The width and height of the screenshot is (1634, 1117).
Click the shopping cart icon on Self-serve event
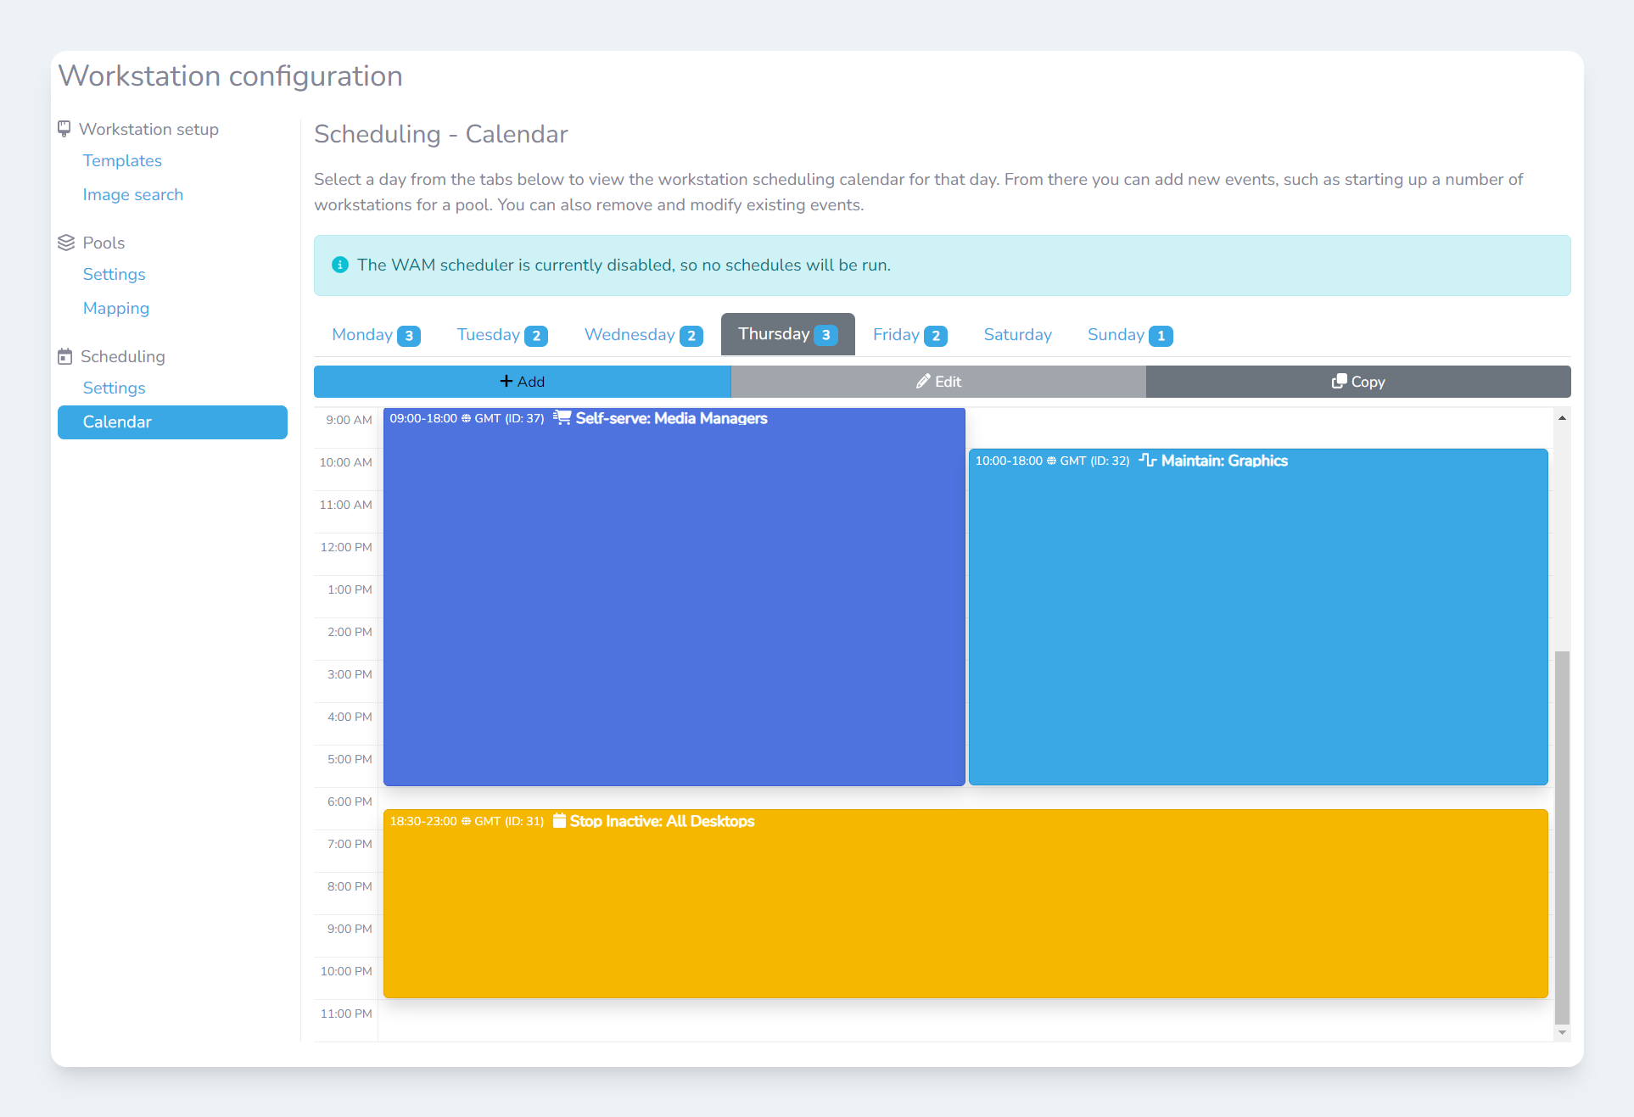pos(562,417)
